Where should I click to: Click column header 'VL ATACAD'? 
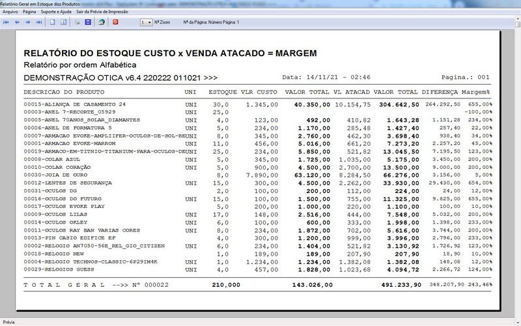[x=352, y=92]
